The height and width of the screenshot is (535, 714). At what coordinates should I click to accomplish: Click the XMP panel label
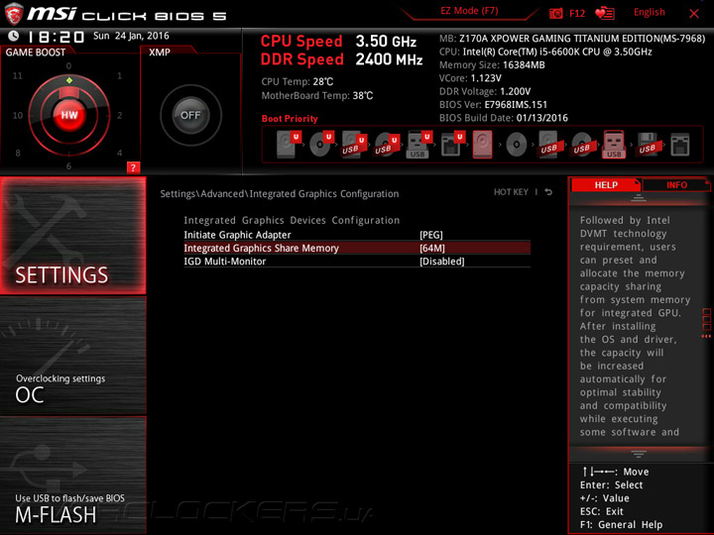click(160, 53)
